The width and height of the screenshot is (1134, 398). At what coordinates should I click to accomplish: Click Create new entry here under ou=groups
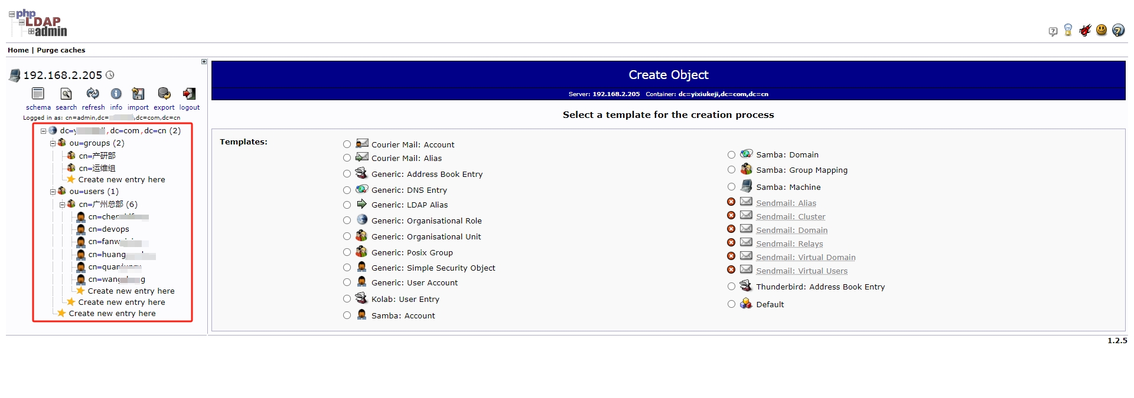pos(122,180)
